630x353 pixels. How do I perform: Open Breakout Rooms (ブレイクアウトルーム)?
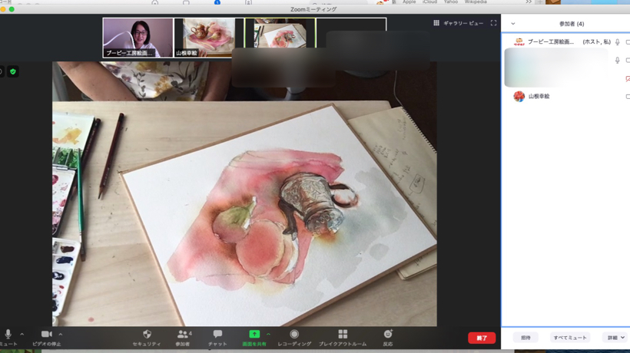coord(343,335)
